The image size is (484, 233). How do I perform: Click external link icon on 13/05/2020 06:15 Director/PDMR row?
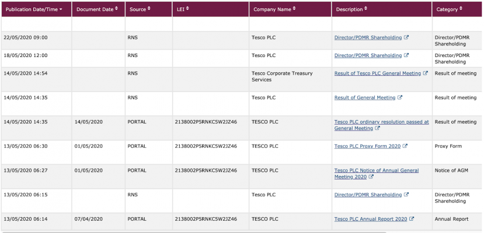[406, 195]
